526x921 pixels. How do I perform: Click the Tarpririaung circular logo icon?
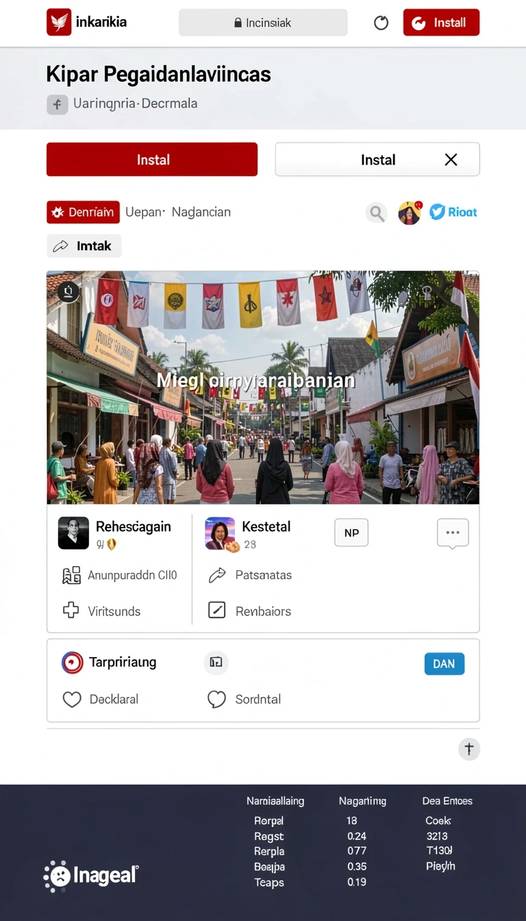click(x=72, y=663)
